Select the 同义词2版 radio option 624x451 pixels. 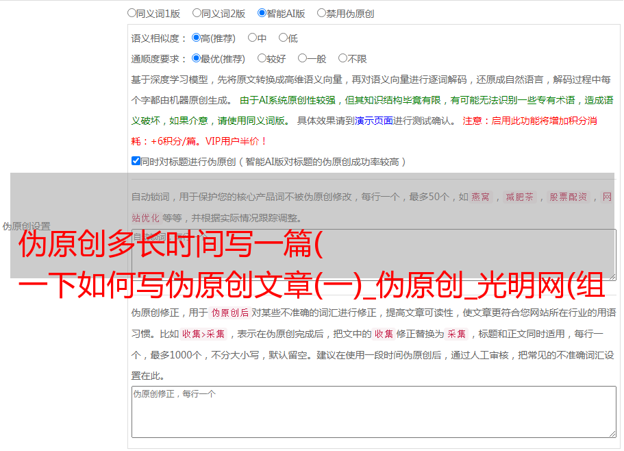[x=197, y=12]
